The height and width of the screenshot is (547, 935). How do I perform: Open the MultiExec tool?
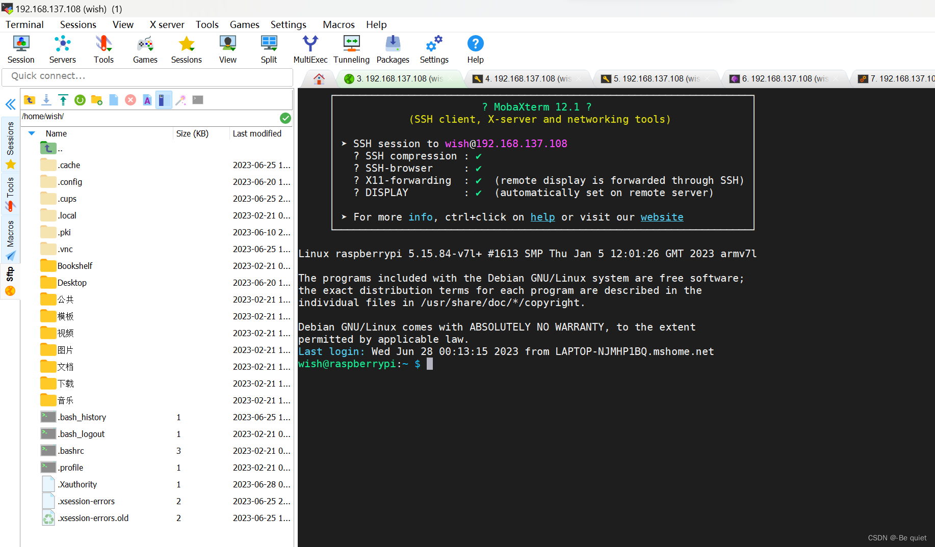click(310, 48)
